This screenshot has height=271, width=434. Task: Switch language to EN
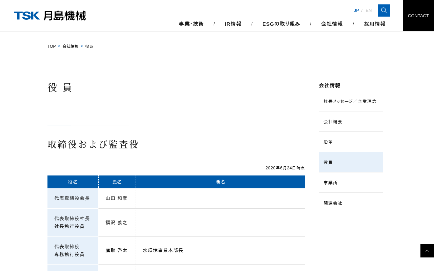click(368, 11)
